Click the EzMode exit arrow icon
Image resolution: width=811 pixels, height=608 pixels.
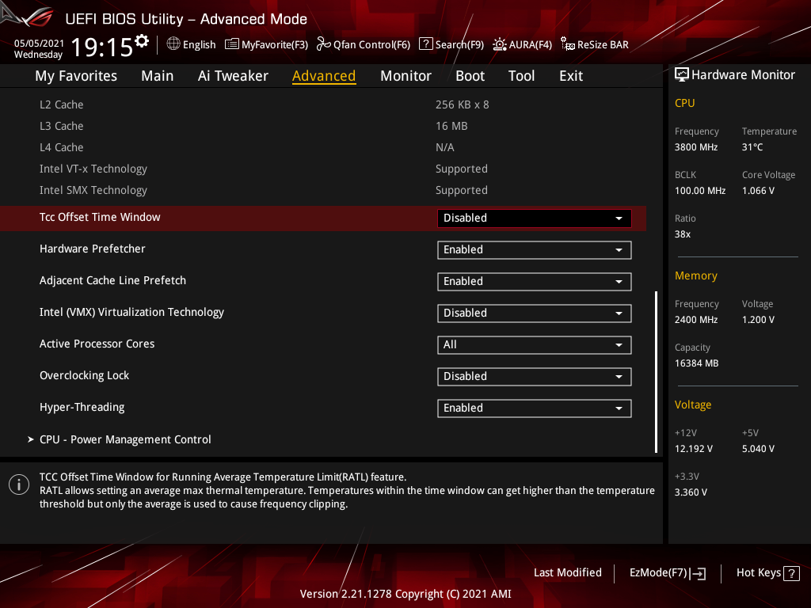click(x=699, y=573)
